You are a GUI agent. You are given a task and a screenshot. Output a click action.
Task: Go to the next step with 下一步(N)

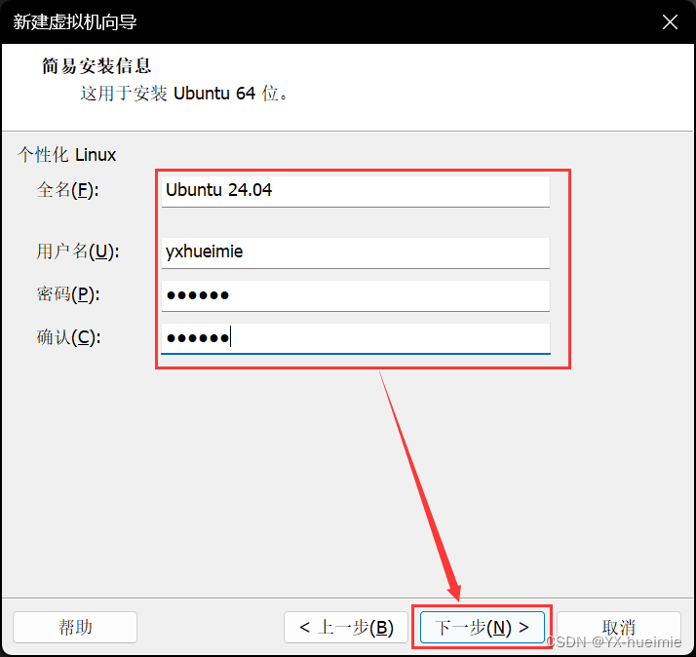(x=483, y=627)
